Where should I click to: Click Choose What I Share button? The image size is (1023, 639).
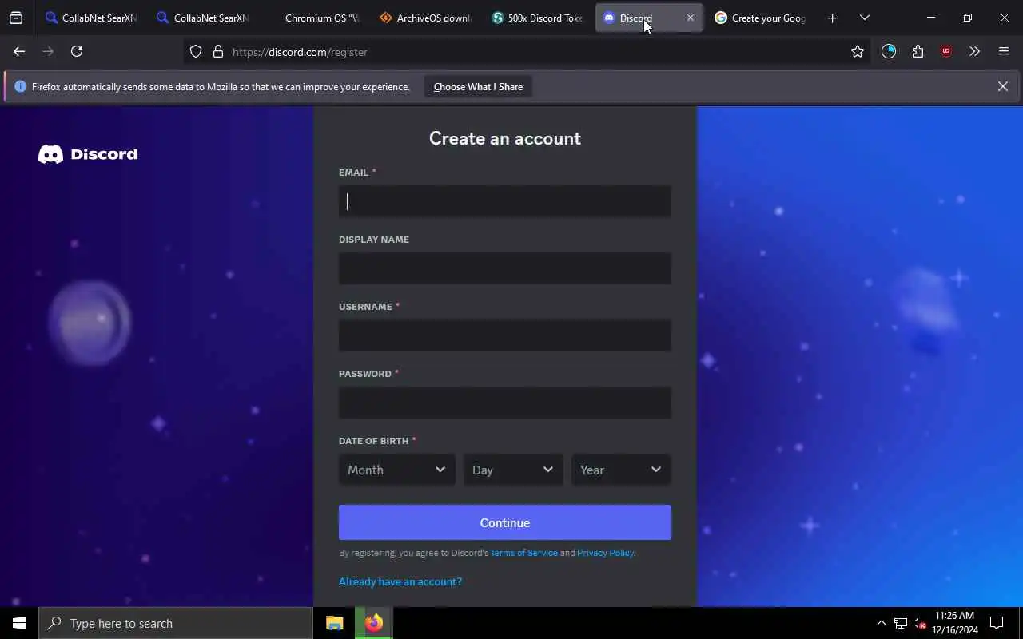point(478,87)
